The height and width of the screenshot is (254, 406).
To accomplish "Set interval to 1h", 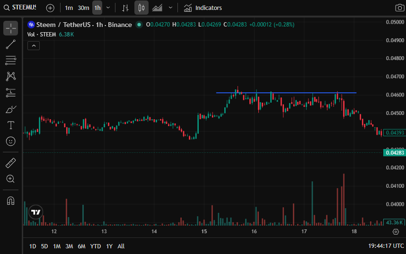I will point(97,8).
